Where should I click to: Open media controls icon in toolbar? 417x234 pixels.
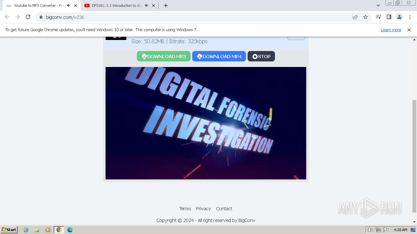tap(378, 17)
